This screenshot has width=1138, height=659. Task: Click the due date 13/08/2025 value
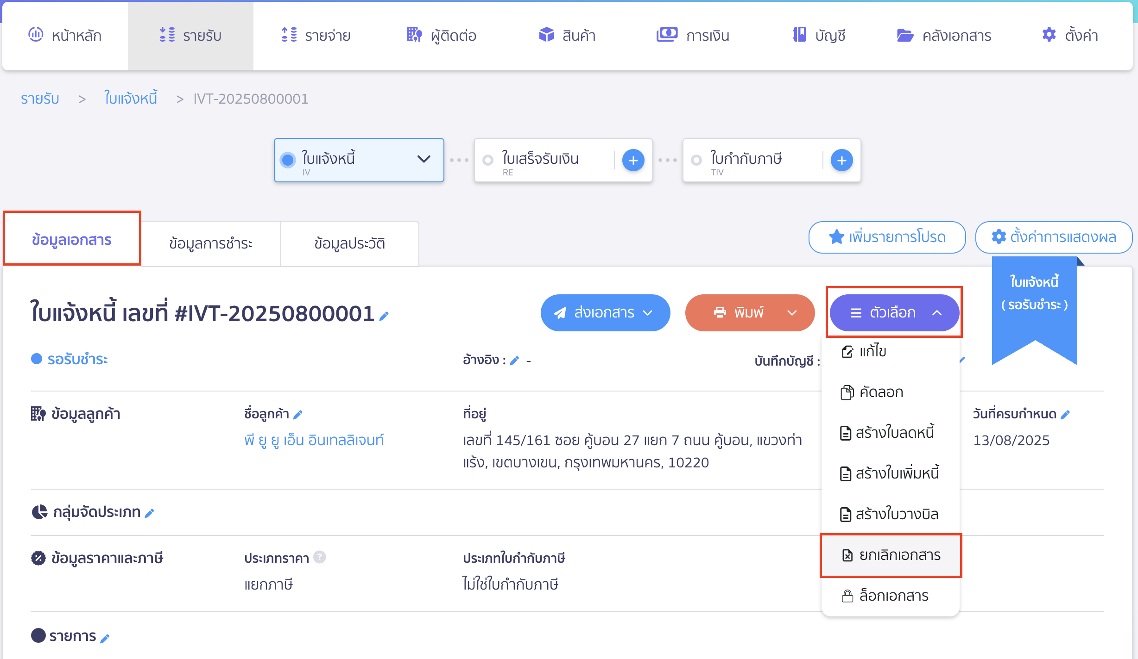point(1011,440)
